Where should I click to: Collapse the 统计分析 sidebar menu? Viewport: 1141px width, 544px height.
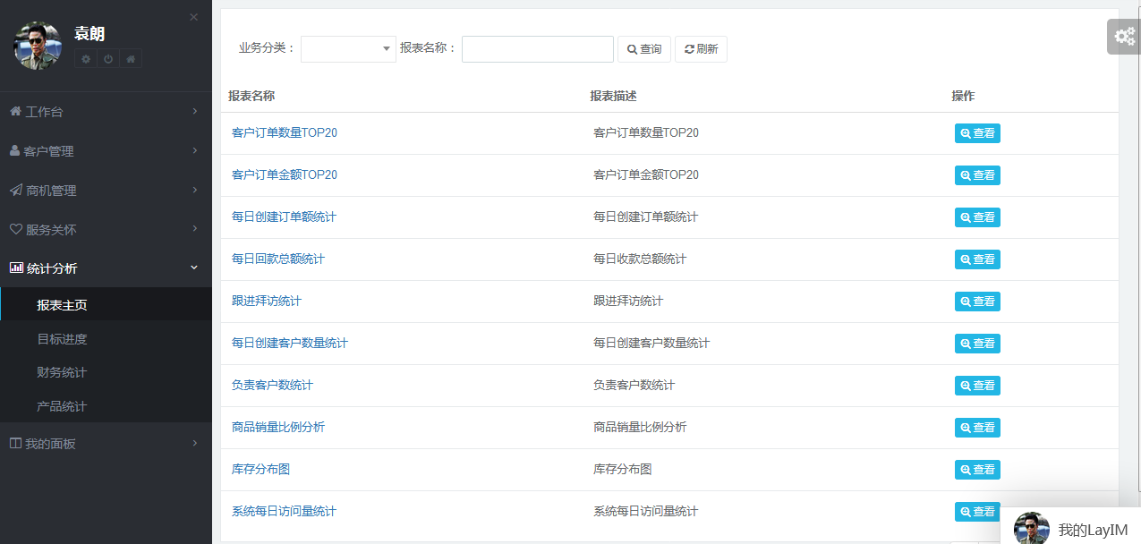point(106,268)
